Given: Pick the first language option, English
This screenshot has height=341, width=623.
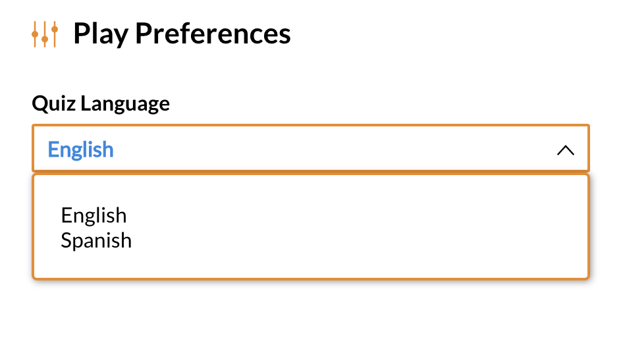Looking at the screenshot, I should click(x=94, y=215).
